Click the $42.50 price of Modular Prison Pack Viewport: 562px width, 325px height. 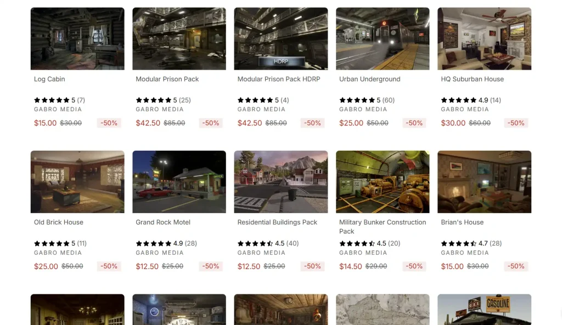[x=148, y=123]
